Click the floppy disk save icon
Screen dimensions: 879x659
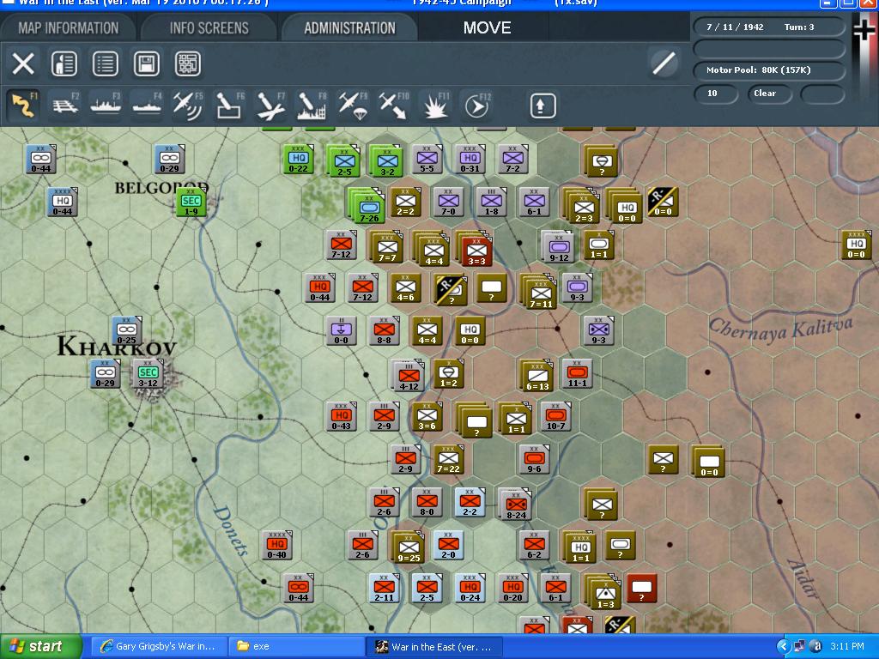[x=146, y=63]
